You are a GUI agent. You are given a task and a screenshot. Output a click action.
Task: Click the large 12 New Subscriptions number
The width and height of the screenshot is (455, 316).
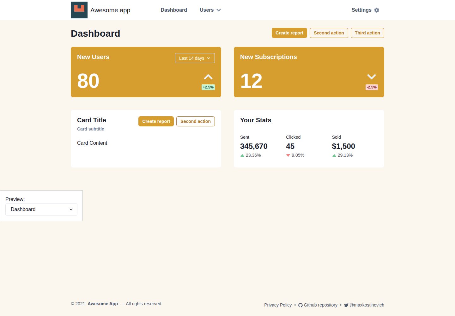coord(251,81)
